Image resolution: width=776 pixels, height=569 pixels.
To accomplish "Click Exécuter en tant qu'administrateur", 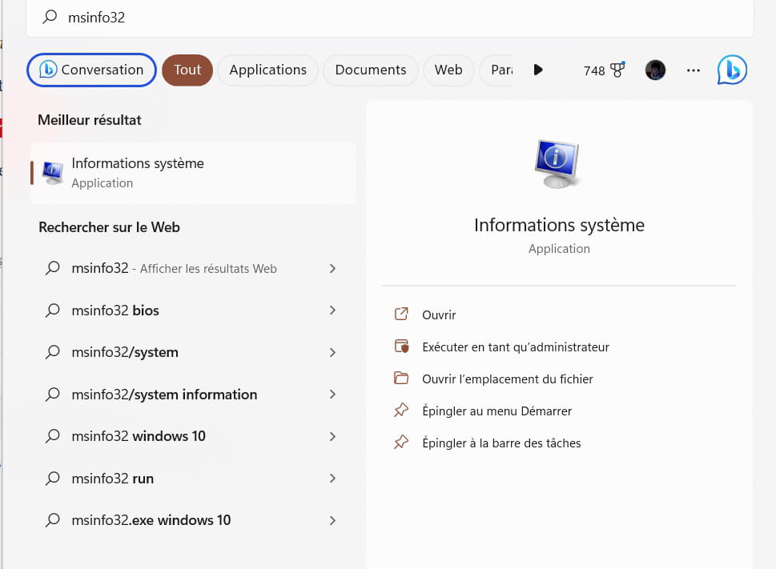I will (515, 347).
